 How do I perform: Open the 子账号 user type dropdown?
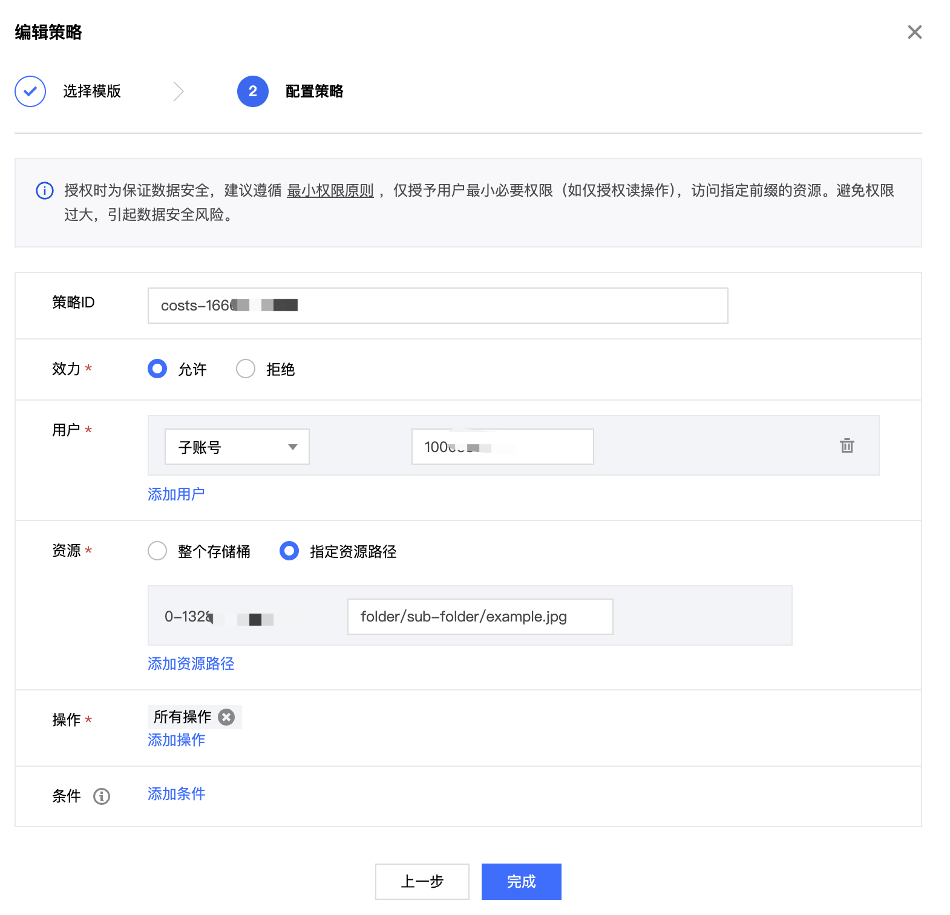coord(237,447)
